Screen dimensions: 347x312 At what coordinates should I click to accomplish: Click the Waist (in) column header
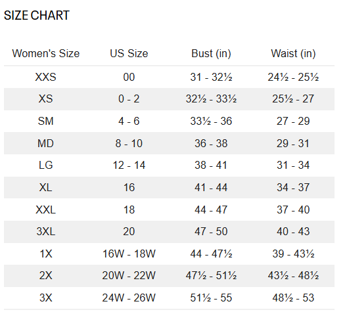coord(293,53)
